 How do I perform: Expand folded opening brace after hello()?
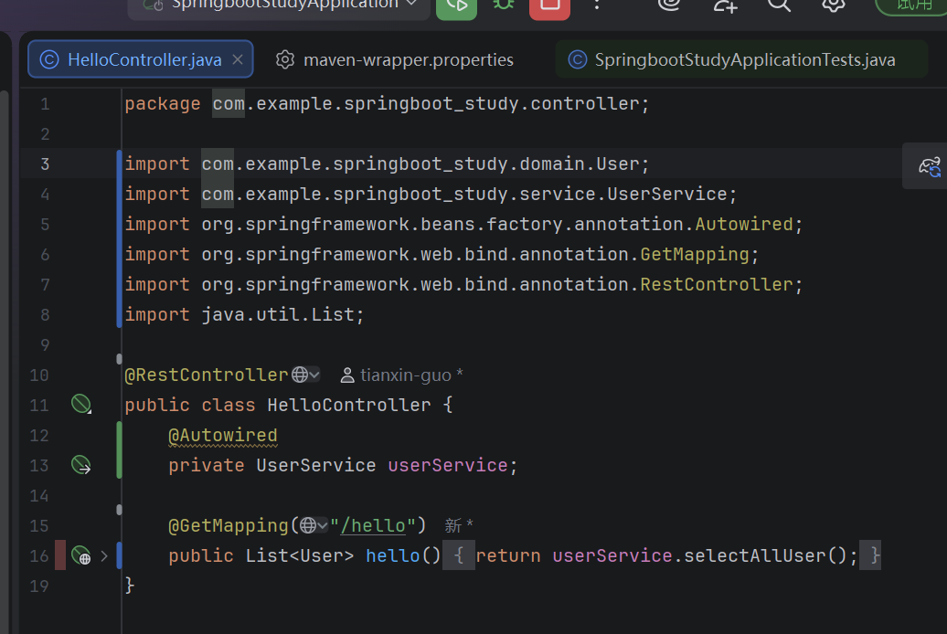459,555
